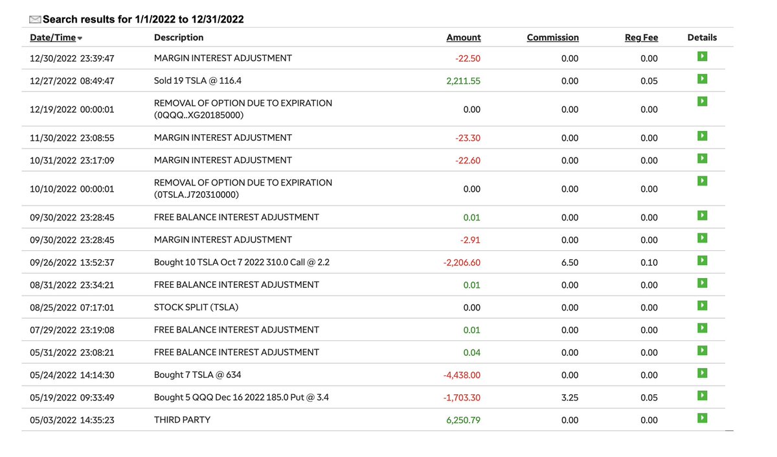Open details for 12/30/2022 margin interest adjustment

pyautogui.click(x=703, y=56)
